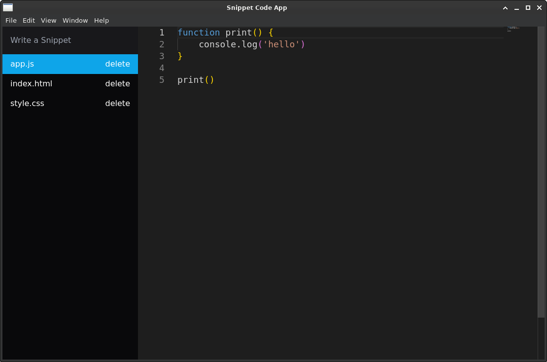Focus the Write a Snippet input field
This screenshot has height=362, width=547.
point(70,40)
